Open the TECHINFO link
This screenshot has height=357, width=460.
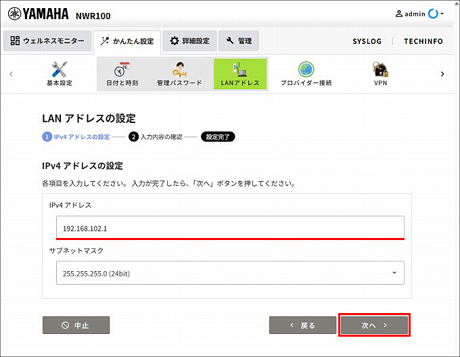[423, 41]
